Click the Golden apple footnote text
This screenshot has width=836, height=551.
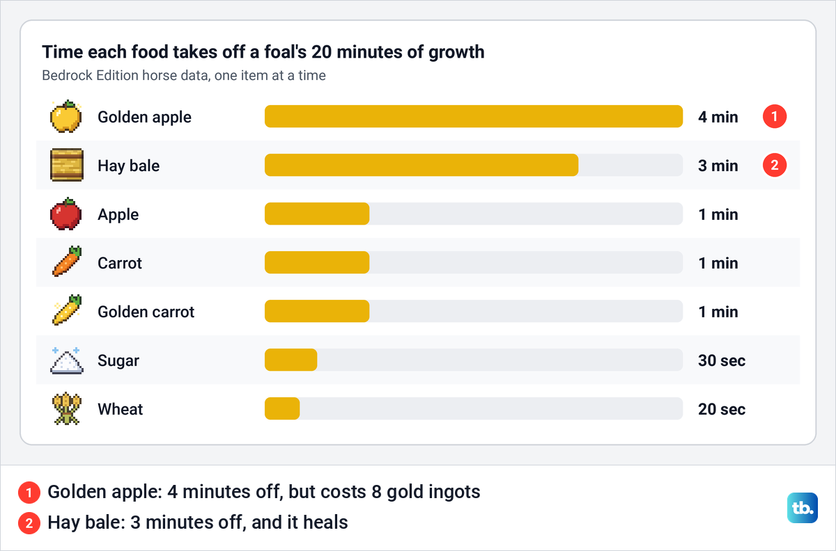[264, 493]
